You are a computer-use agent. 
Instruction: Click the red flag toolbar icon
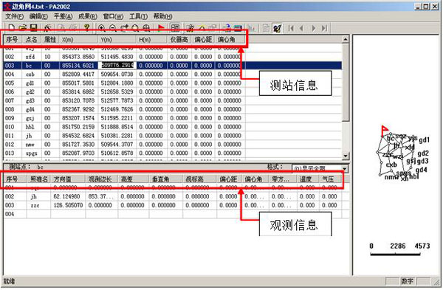[161, 28]
